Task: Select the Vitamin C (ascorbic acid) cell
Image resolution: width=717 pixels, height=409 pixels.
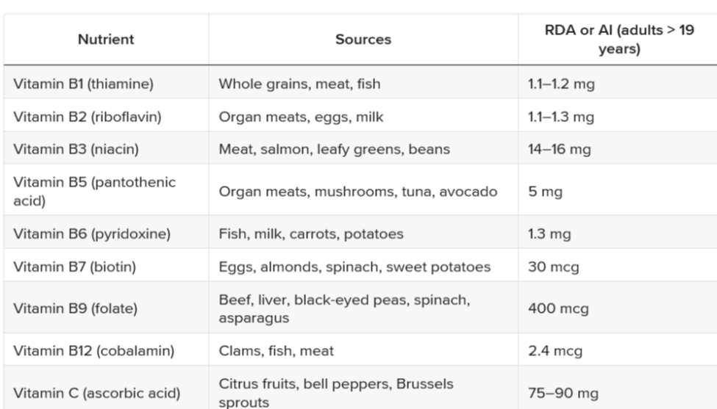Action: (x=96, y=393)
